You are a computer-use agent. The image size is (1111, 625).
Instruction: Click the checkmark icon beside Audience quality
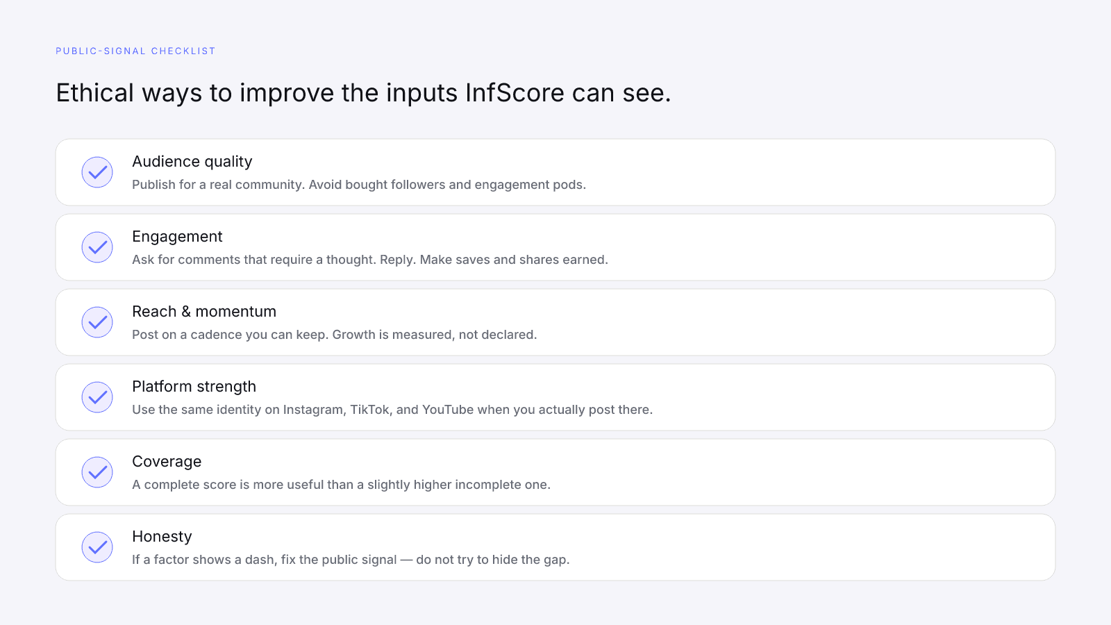coord(97,172)
